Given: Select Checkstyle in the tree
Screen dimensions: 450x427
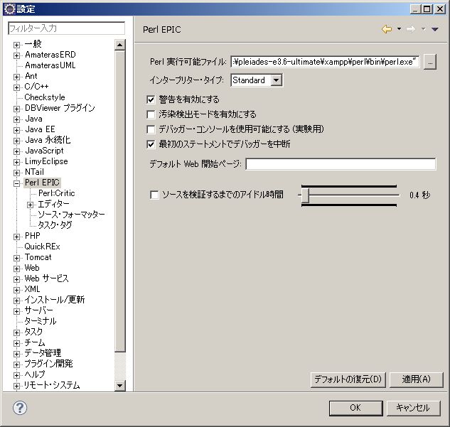Looking at the screenshot, I should click(x=45, y=97).
